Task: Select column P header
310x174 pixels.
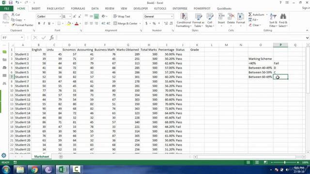Action: (280, 45)
